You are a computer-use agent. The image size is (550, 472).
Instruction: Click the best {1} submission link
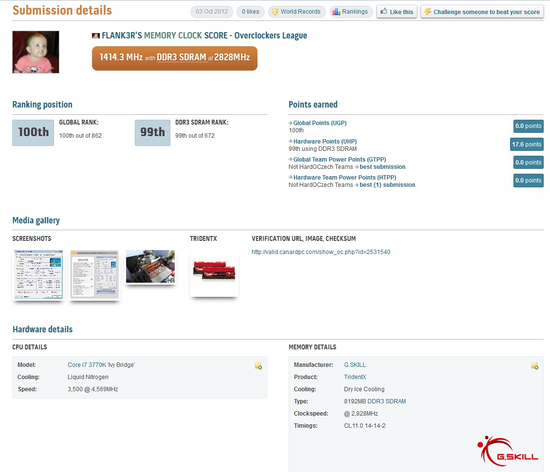(387, 185)
